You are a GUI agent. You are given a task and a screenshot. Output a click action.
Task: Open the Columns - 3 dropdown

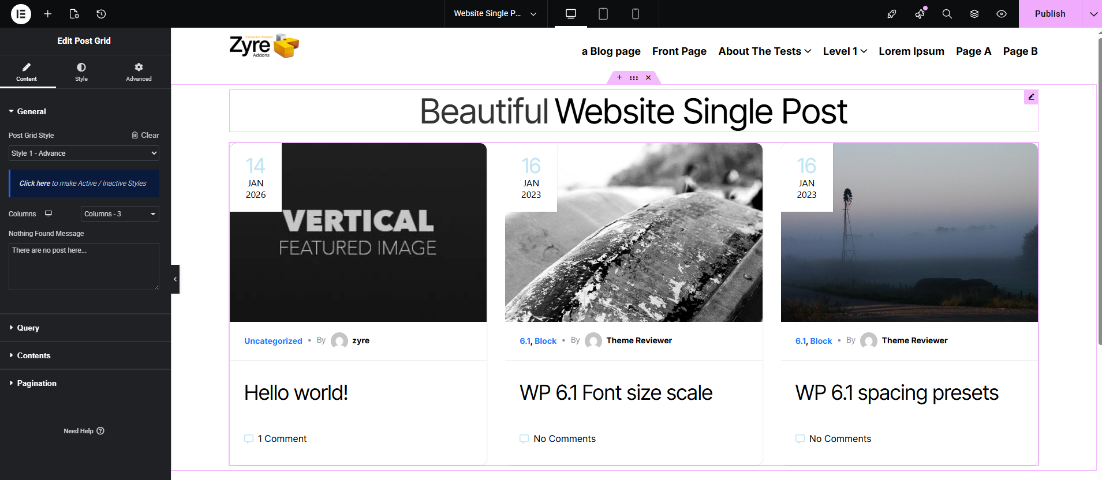tap(119, 214)
